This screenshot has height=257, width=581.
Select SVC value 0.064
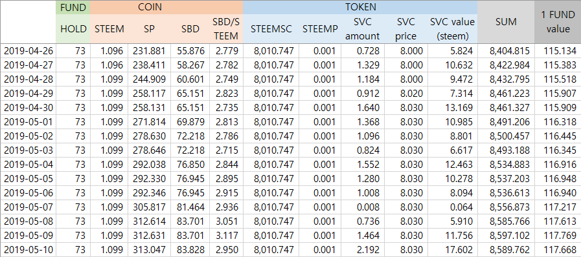click(x=452, y=207)
